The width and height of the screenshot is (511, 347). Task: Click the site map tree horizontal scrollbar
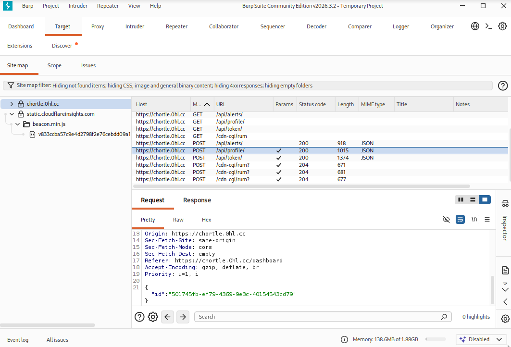48,325
